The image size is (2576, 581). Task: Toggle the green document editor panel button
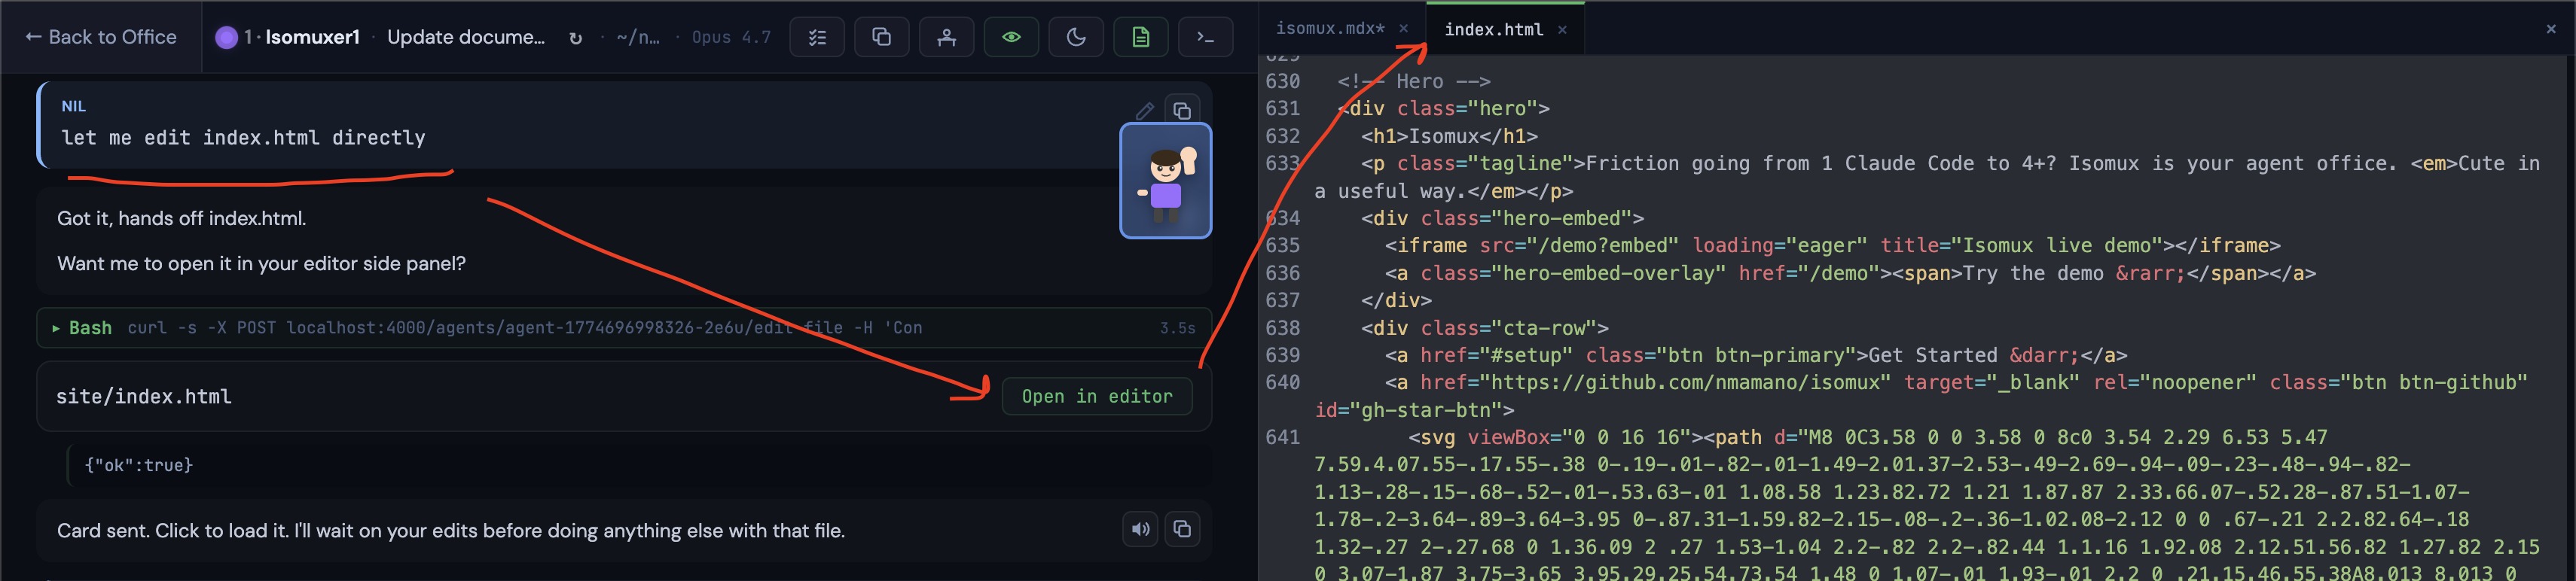pos(1141,37)
